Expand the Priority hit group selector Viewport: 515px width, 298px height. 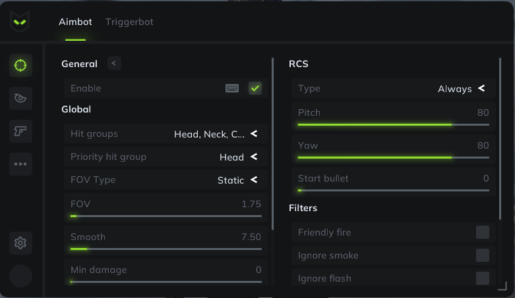166,157
